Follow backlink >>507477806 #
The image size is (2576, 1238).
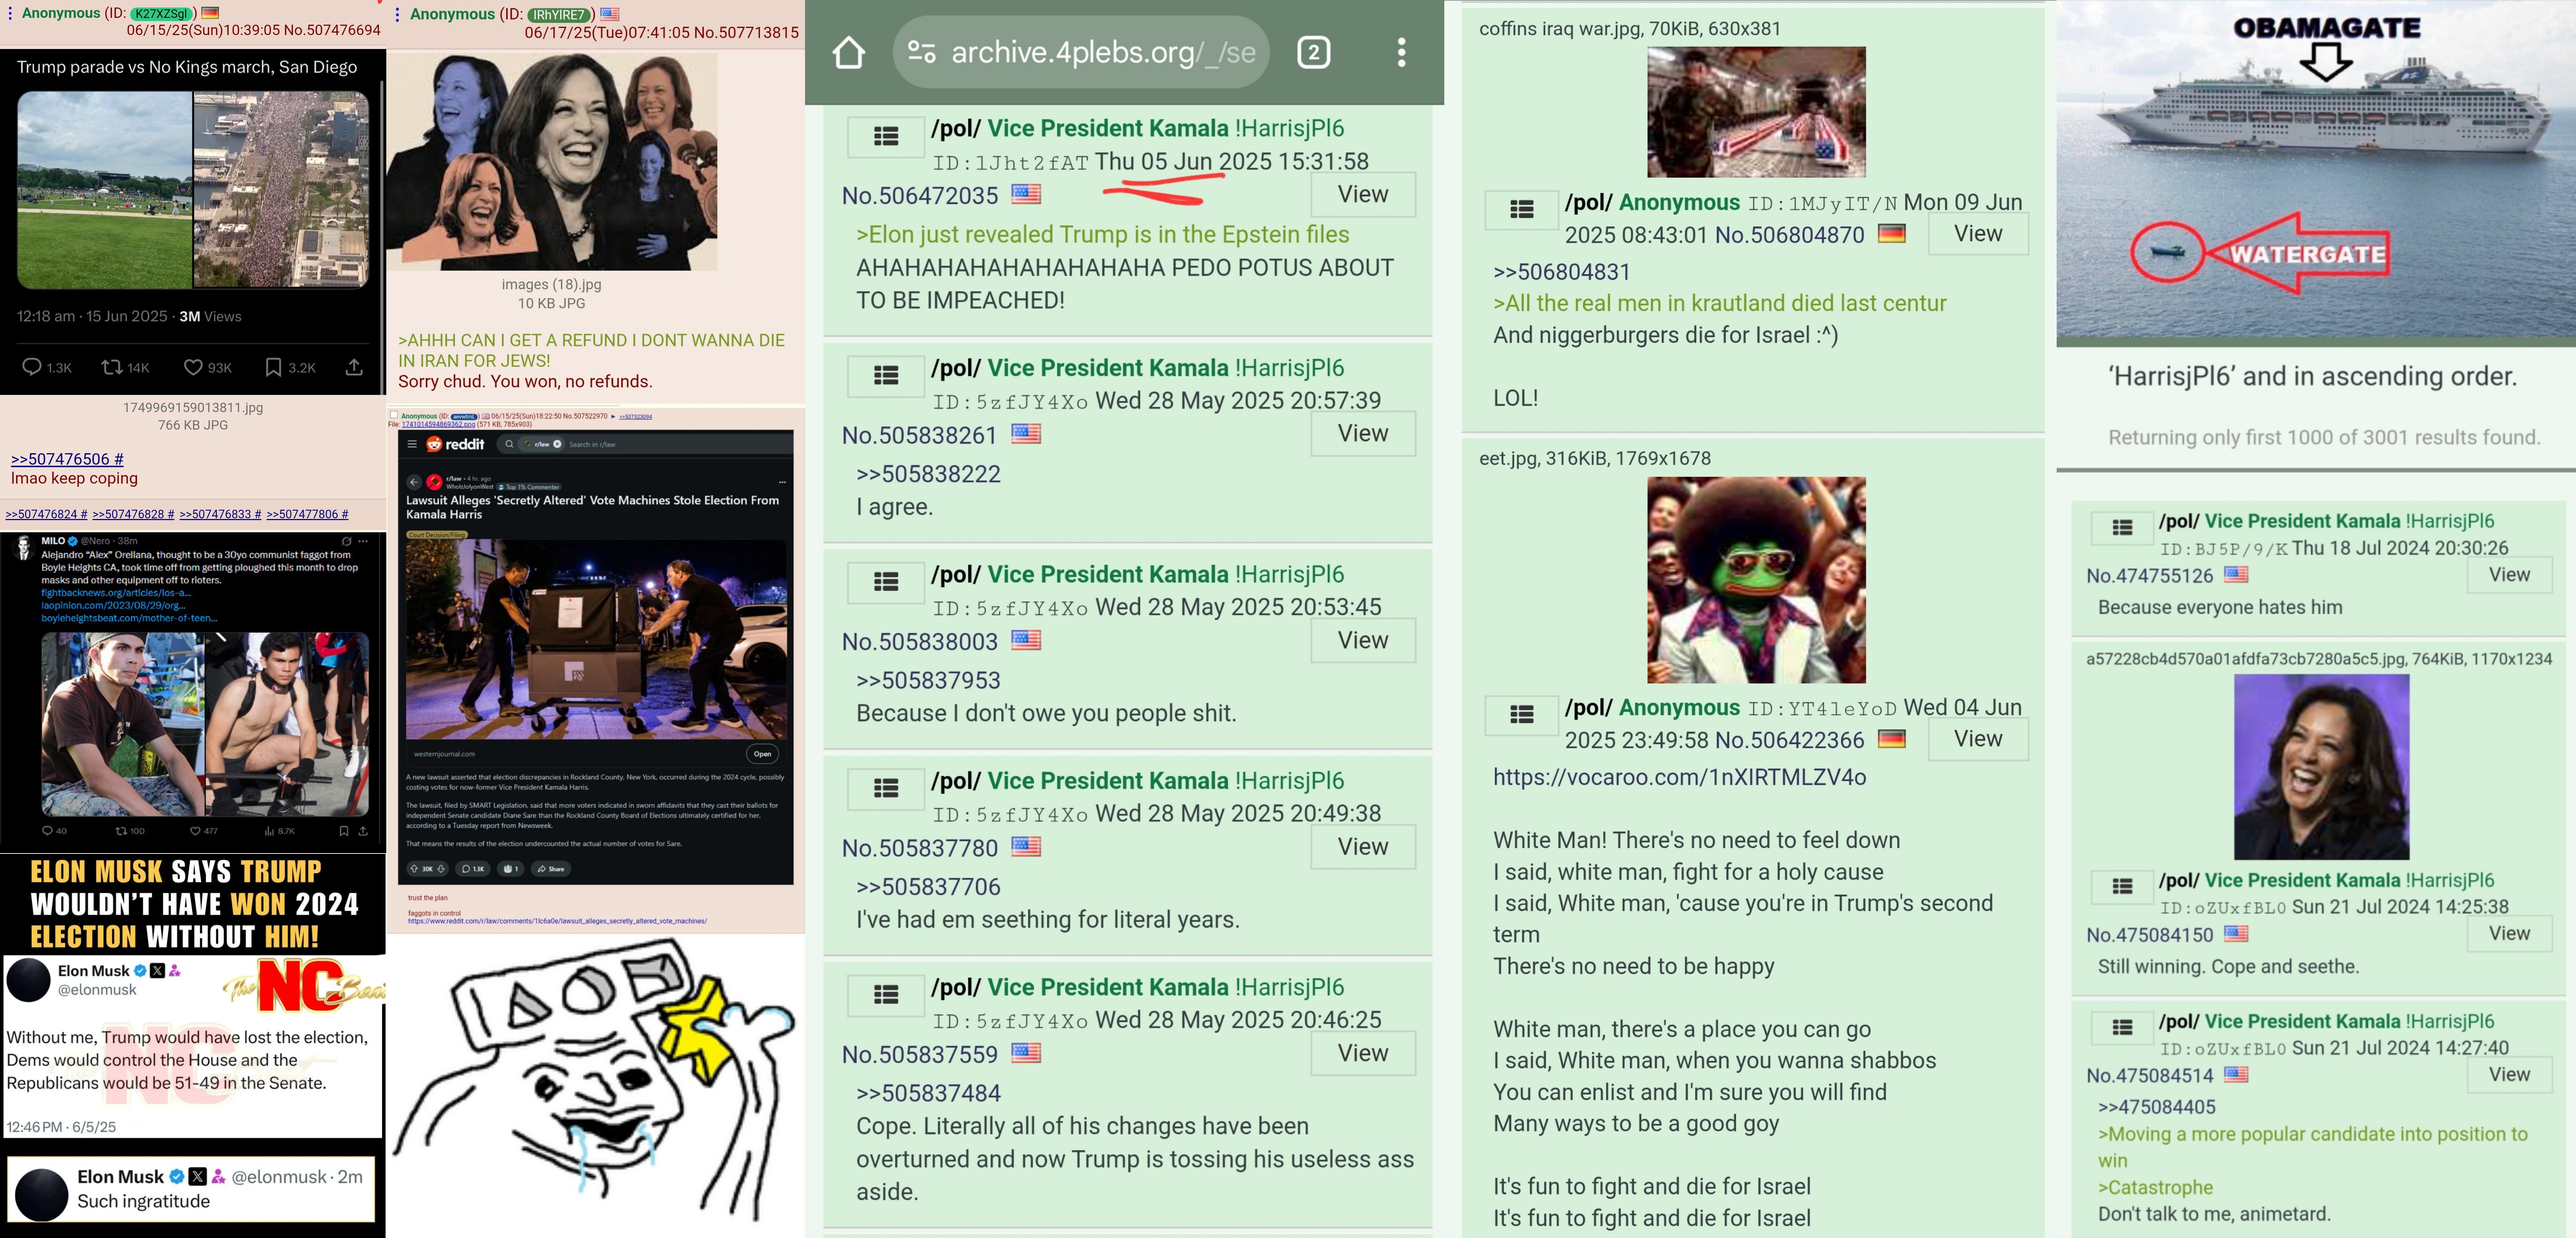(x=307, y=514)
